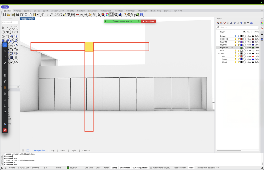Click the layer filter funnel icon
This screenshot has height=170, width=264.
[241, 23]
